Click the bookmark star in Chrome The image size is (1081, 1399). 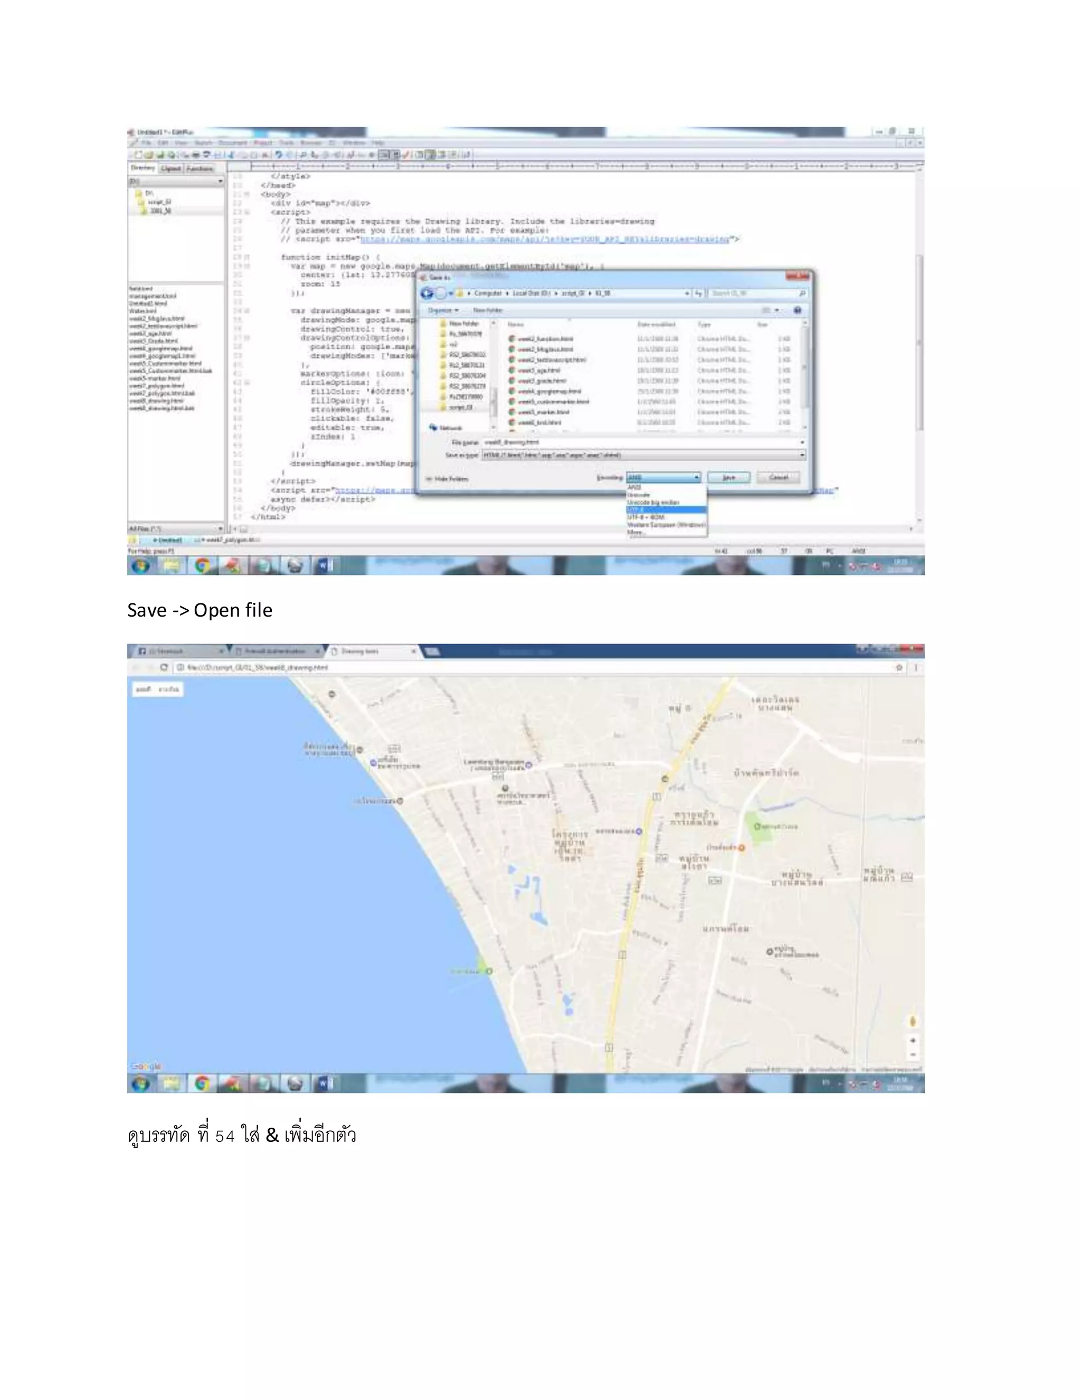coord(899,667)
